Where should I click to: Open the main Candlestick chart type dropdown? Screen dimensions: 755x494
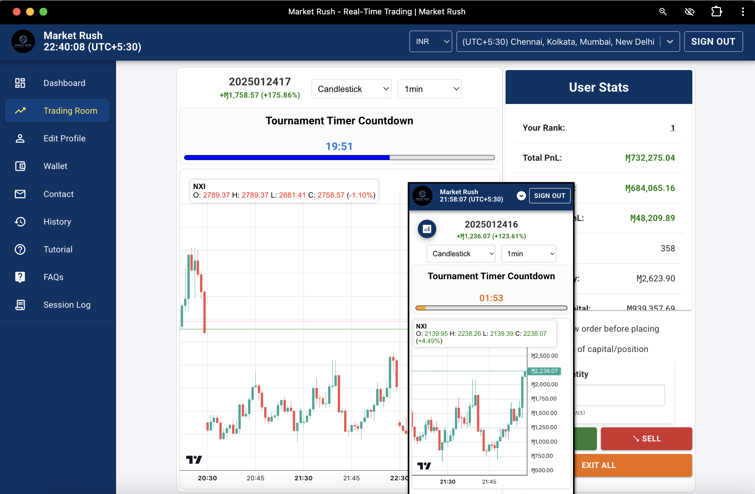pos(351,89)
